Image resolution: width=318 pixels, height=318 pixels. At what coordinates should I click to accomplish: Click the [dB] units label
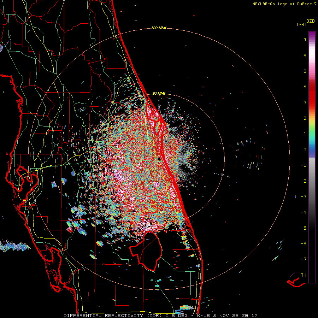point(301,25)
